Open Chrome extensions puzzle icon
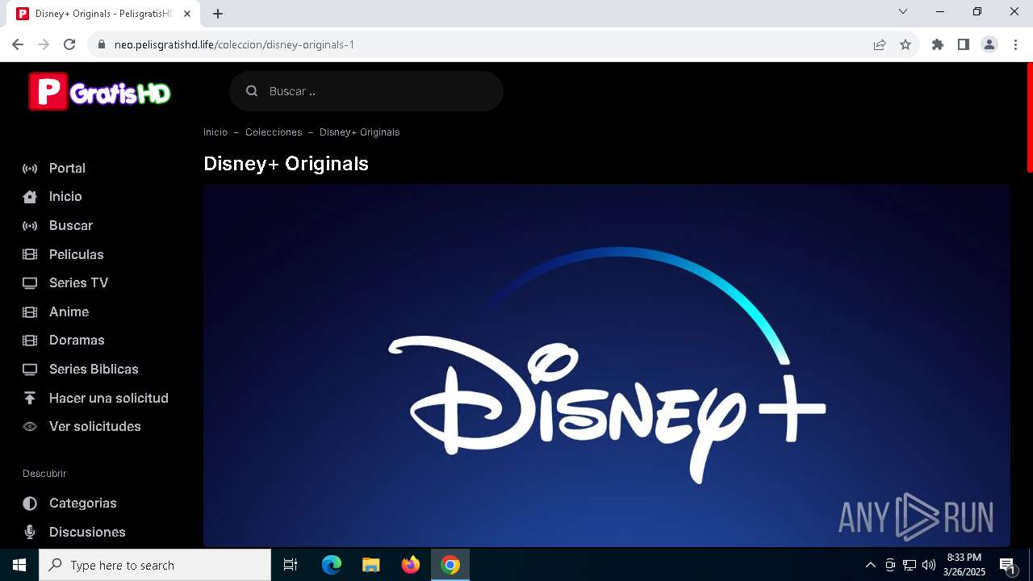Screen dimensions: 1033x581 pyautogui.click(x=938, y=44)
